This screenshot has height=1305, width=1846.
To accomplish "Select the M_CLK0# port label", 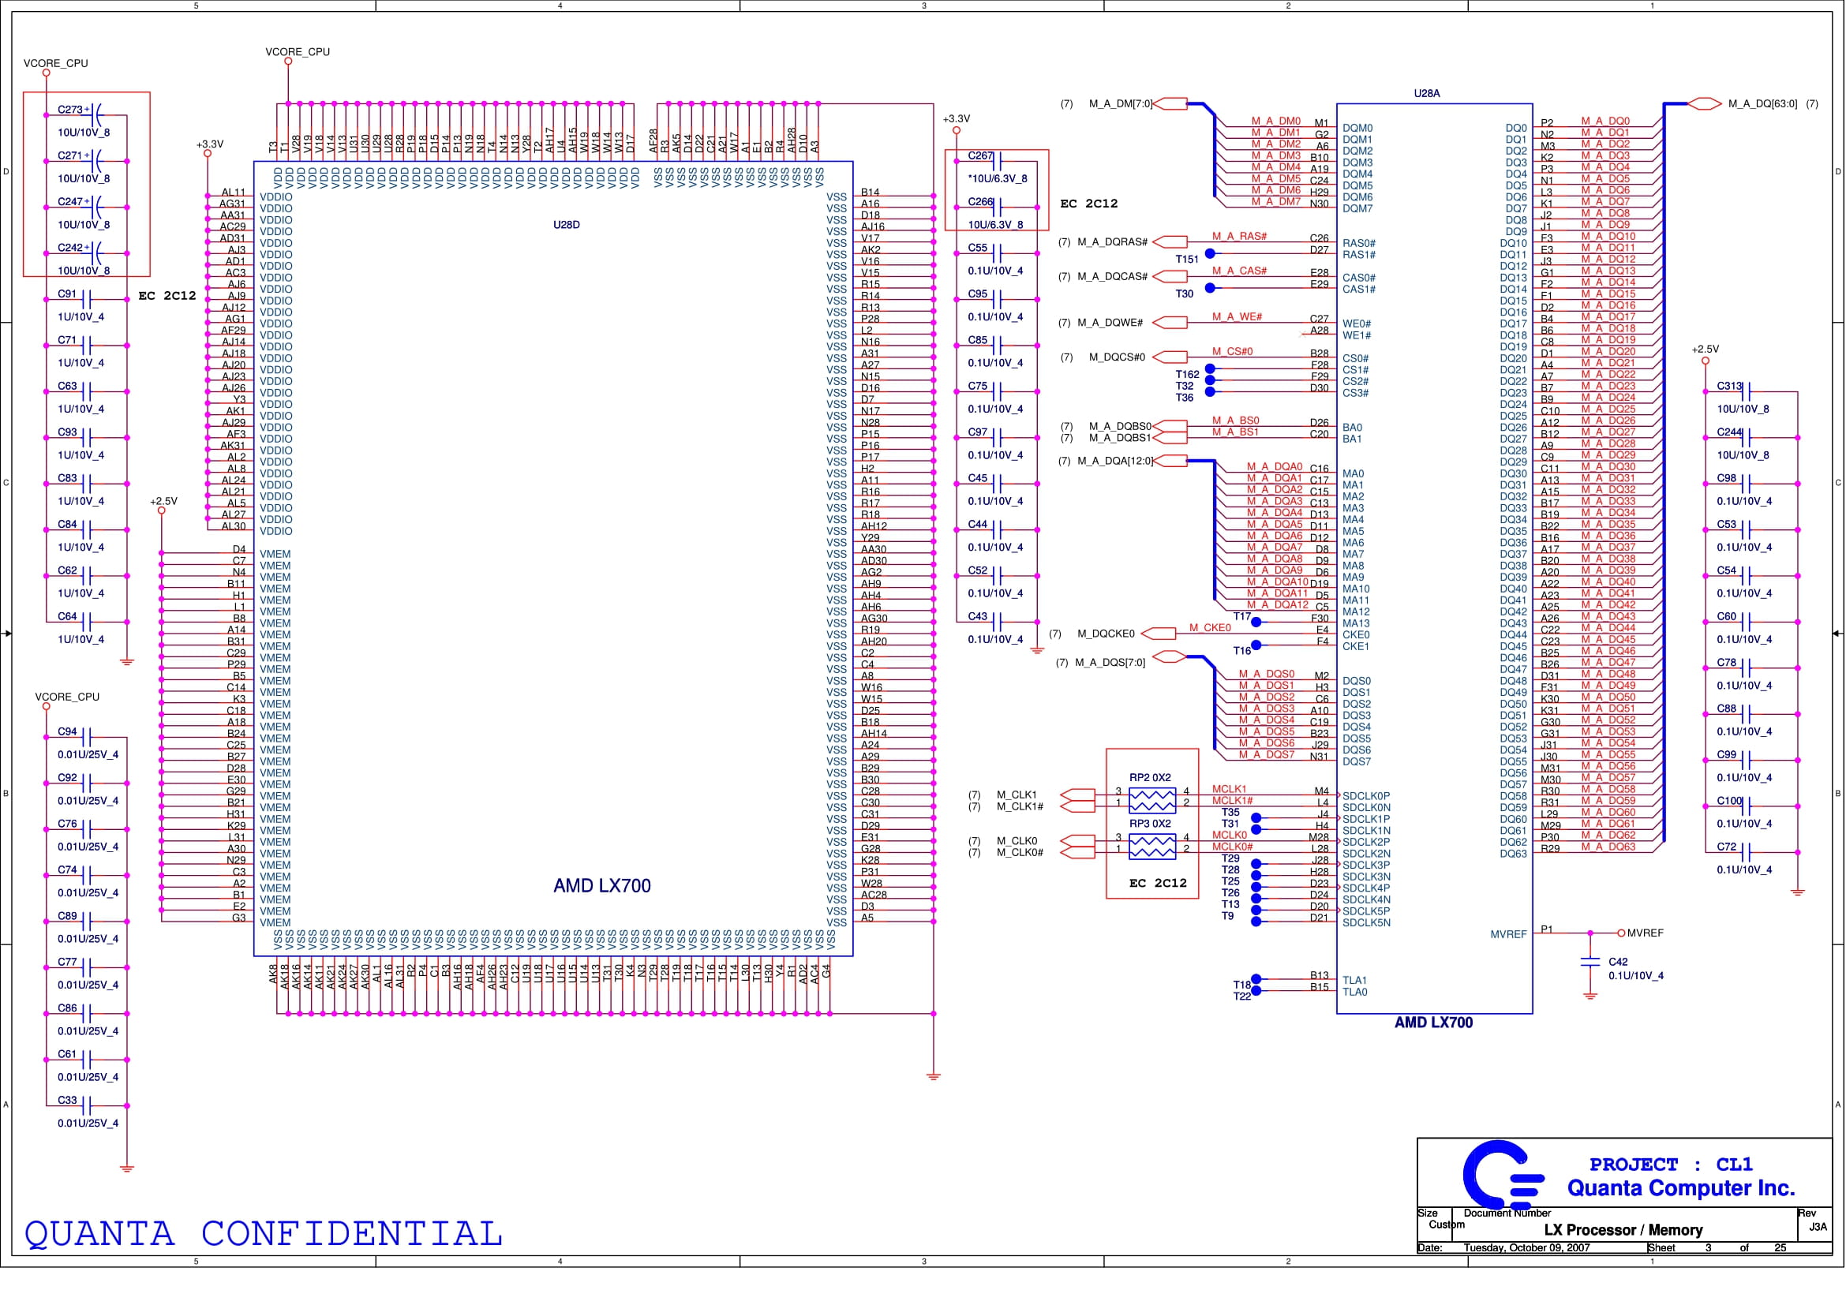I will pyautogui.click(x=1020, y=853).
